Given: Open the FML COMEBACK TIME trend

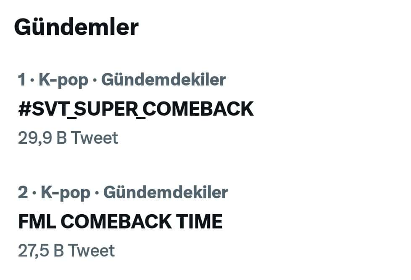Looking at the screenshot, I should (x=120, y=222).
